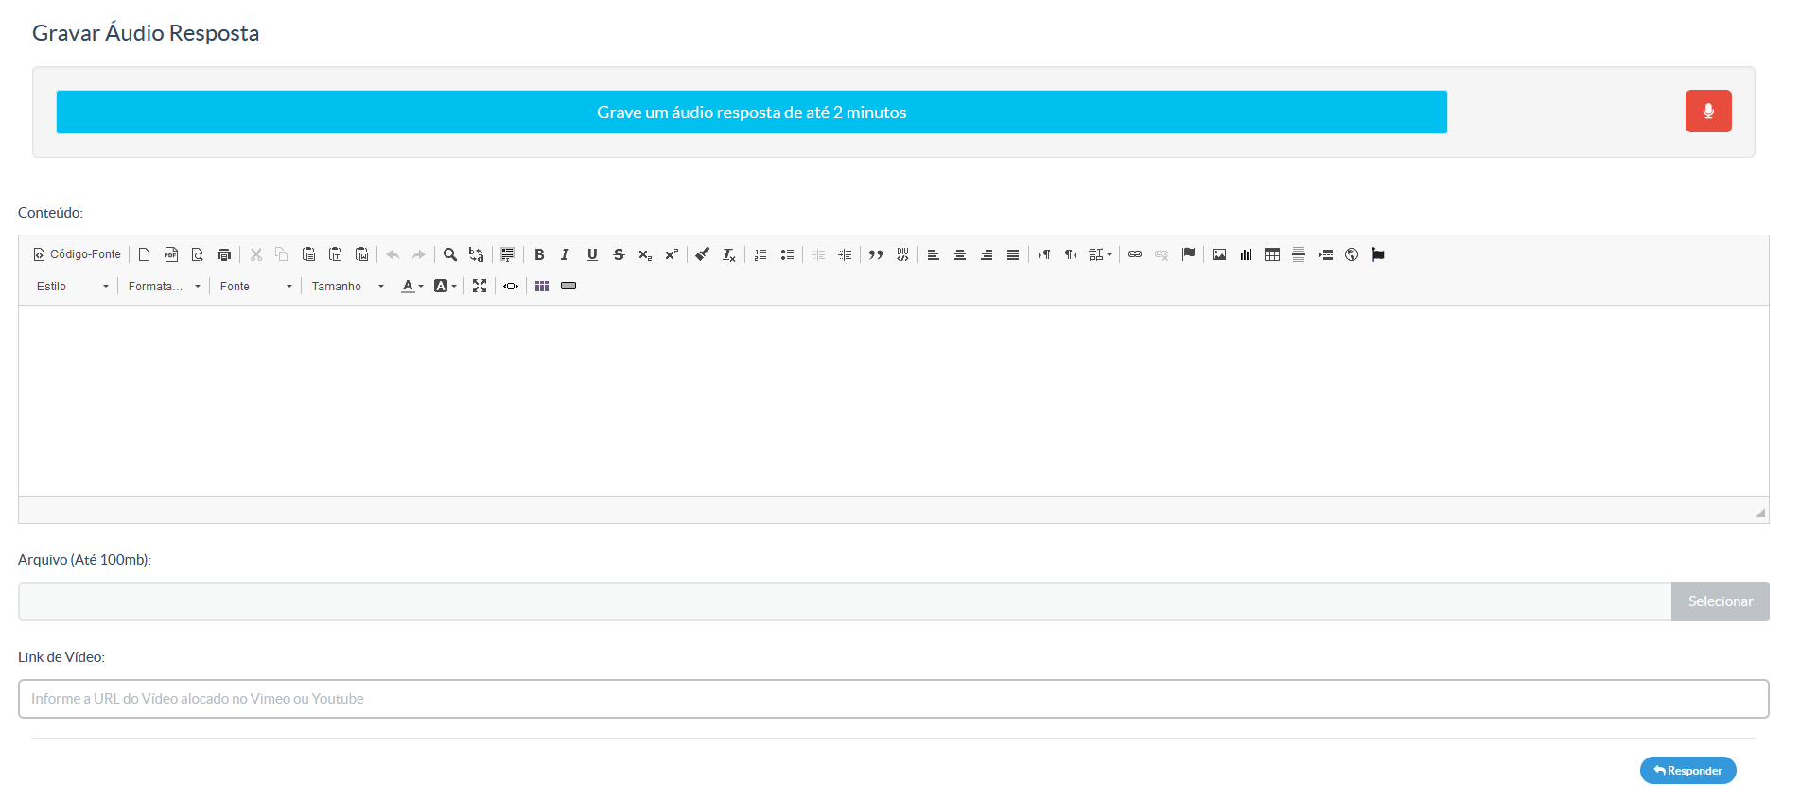Center align text
This screenshot has height=802, width=1800.
coord(960,254)
